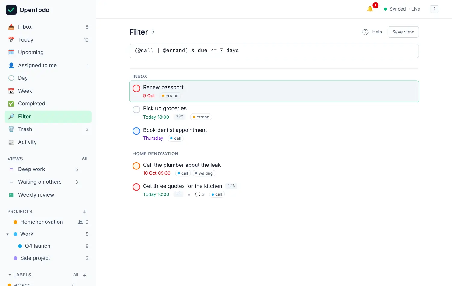The image size is (452, 286).
Task: Click the Home renovation orange color dot
Action: coord(15,222)
